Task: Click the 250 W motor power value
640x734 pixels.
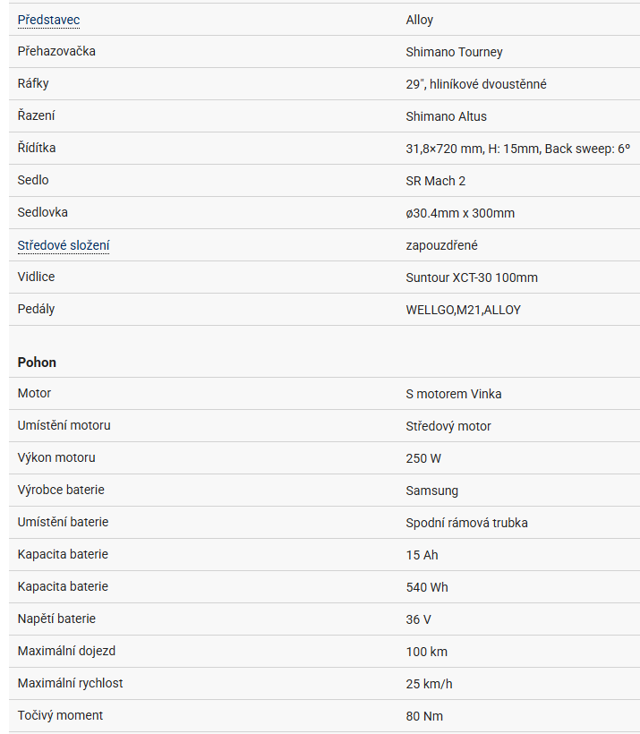Action: point(423,458)
